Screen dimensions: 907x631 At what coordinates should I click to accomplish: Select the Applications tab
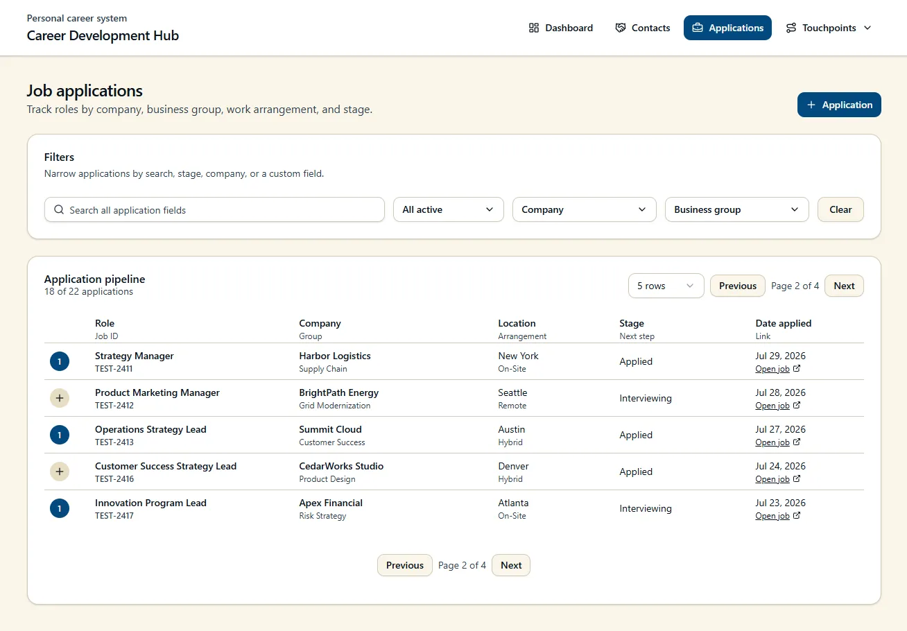727,28
